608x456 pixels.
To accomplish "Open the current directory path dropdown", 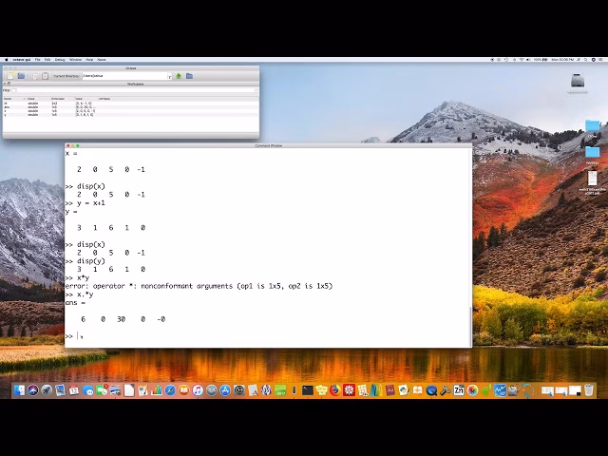I will pyautogui.click(x=169, y=76).
